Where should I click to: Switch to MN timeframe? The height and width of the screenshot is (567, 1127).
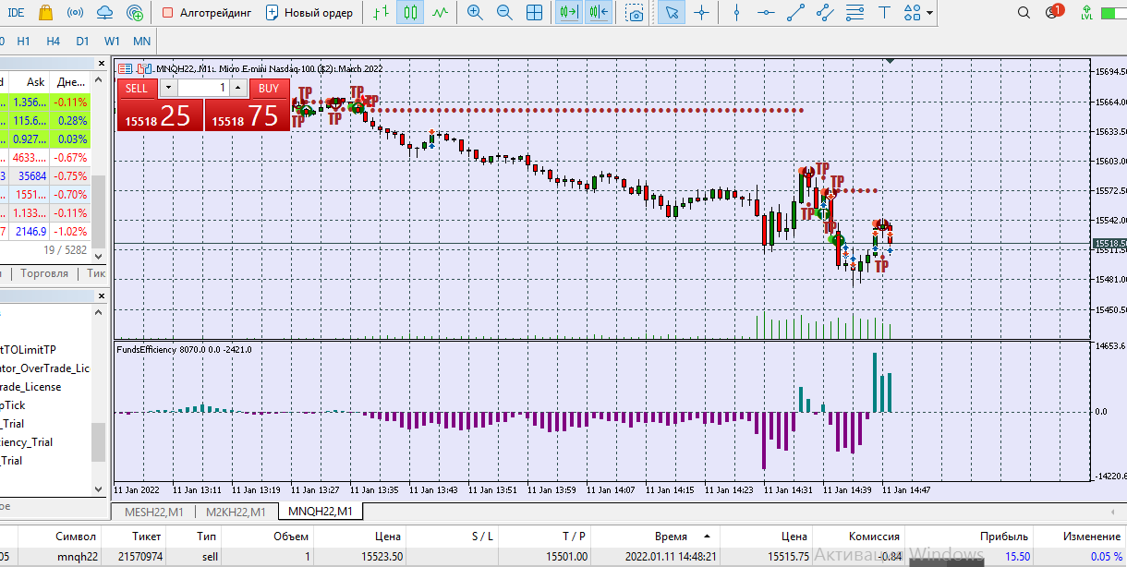pyautogui.click(x=141, y=42)
